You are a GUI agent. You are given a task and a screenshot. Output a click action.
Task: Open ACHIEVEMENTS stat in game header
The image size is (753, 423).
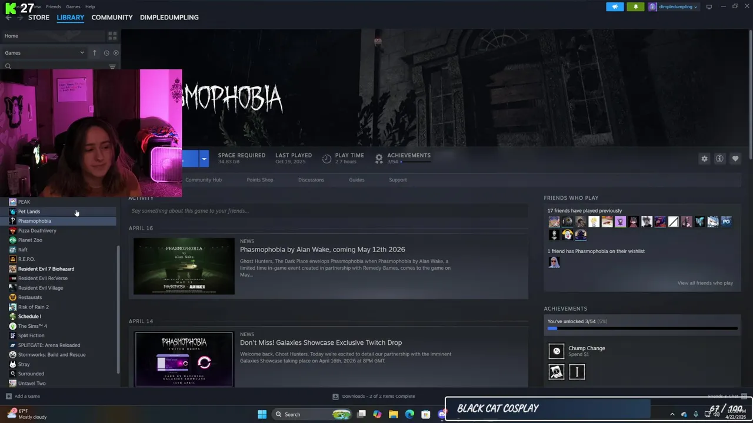pyautogui.click(x=403, y=158)
